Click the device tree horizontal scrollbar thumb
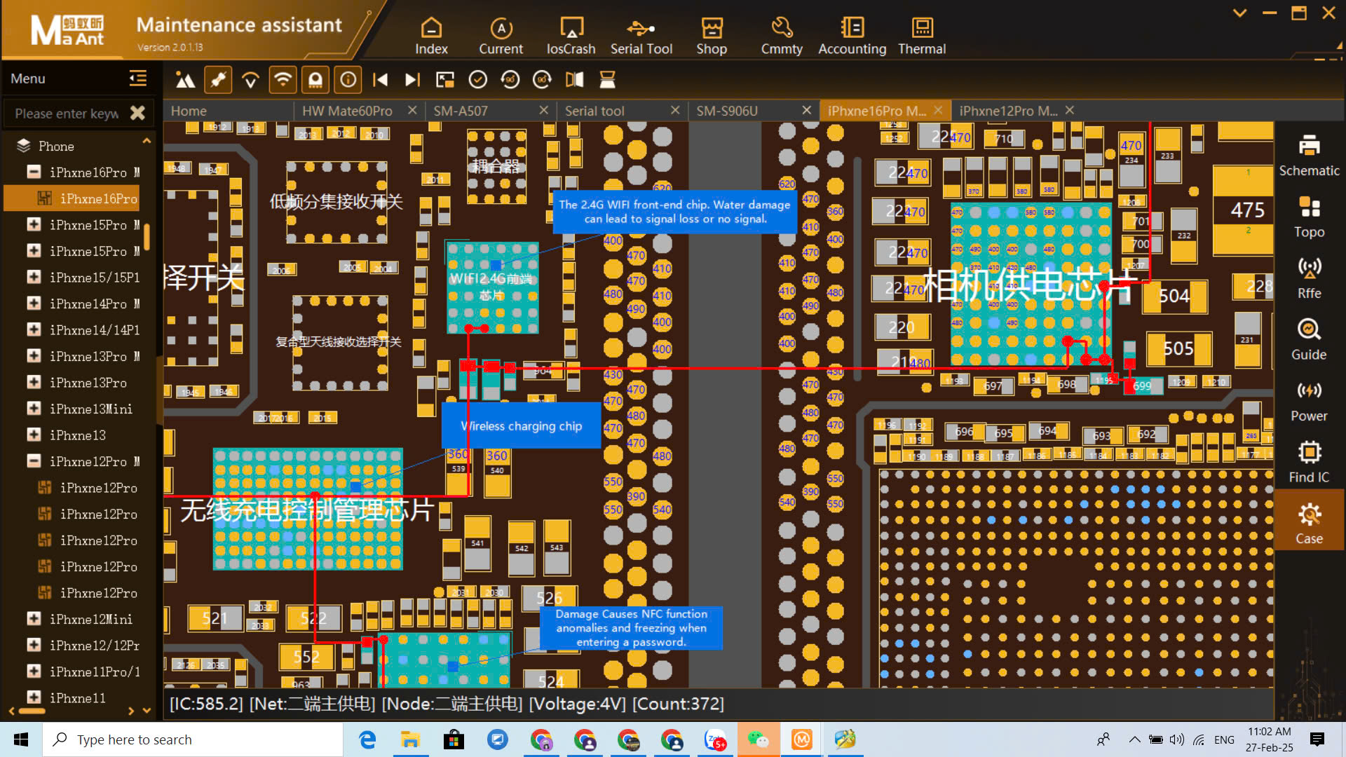 click(32, 711)
